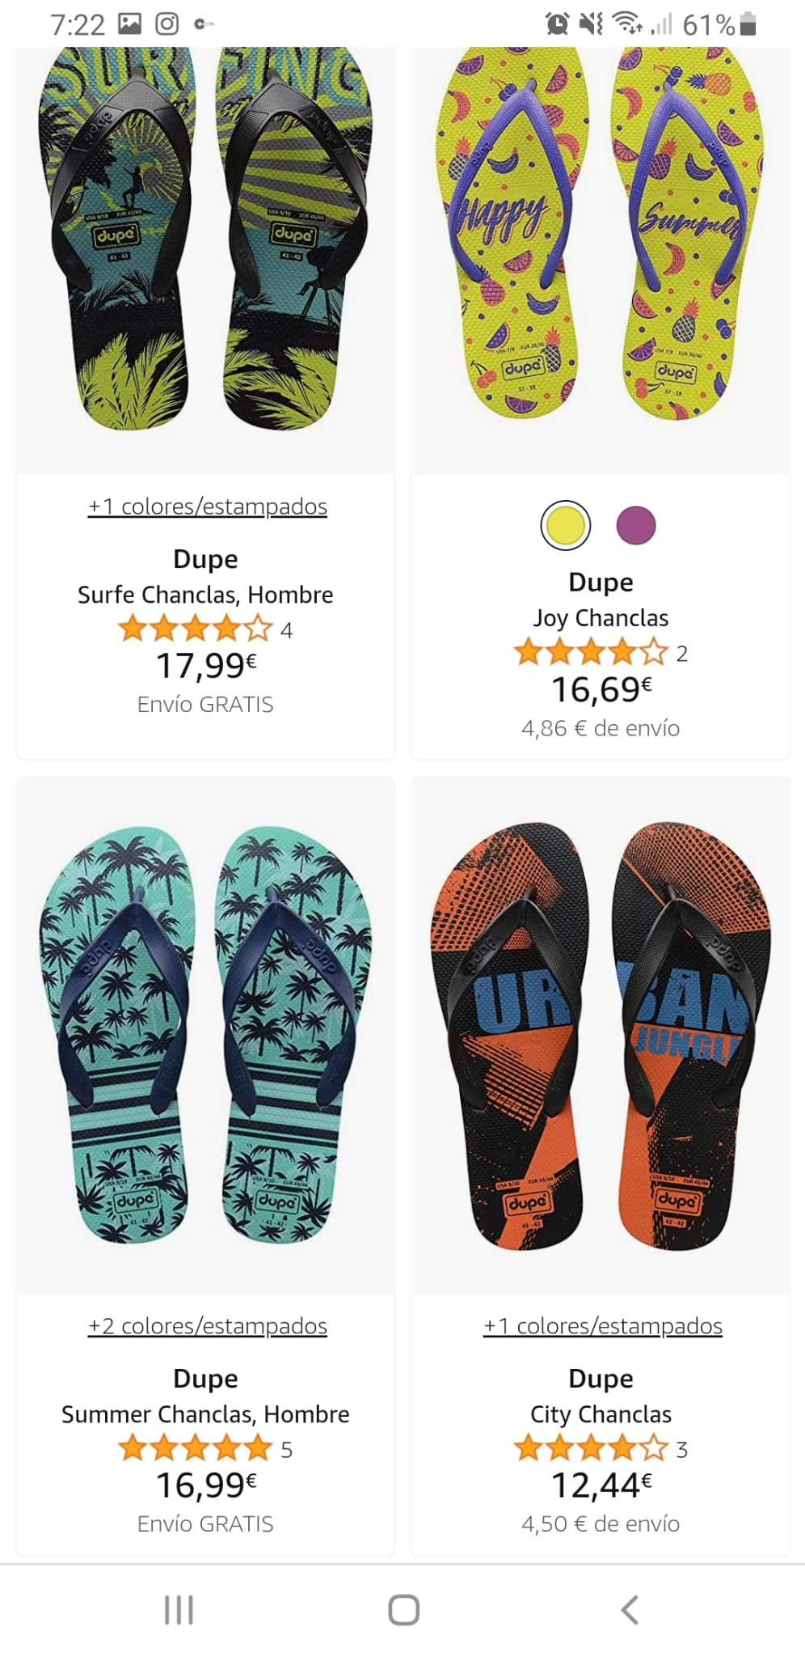Viewport: 805px width, 1657px height.
Task: Tap the 12,44€ price of City Chanclas
Action: pos(601,1485)
